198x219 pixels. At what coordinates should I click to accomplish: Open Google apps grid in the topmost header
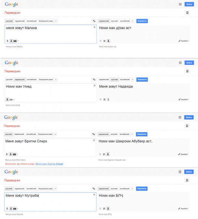tap(180, 4)
